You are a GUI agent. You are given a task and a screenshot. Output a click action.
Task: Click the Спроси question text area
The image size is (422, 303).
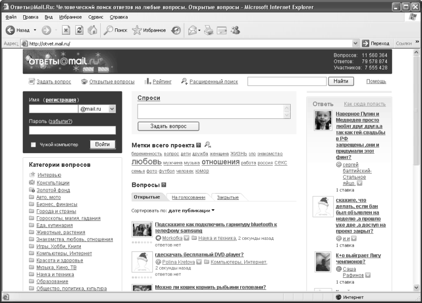click(x=214, y=112)
